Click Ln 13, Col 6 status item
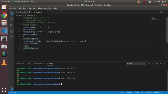168x94 pixels. point(120,93)
